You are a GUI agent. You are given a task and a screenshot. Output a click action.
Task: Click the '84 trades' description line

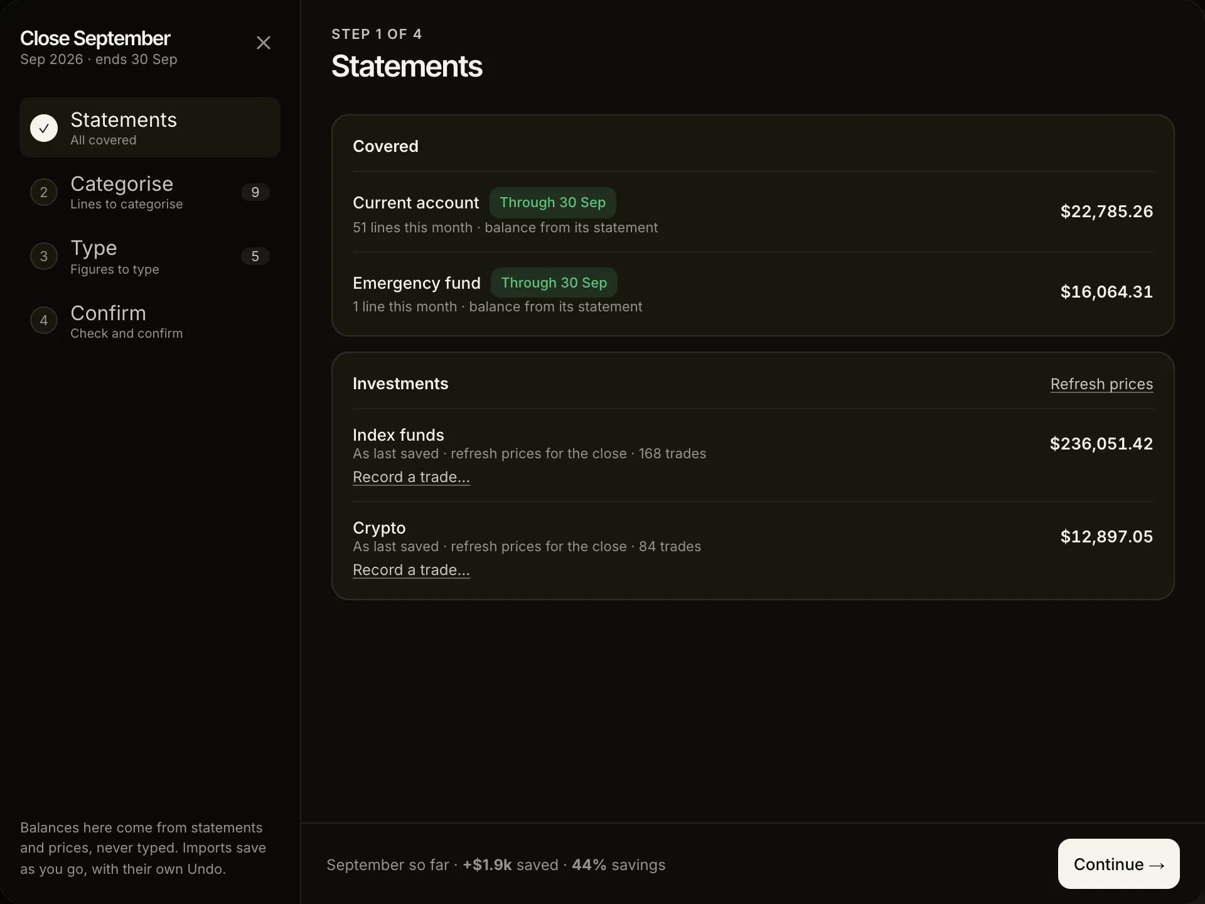pos(527,547)
